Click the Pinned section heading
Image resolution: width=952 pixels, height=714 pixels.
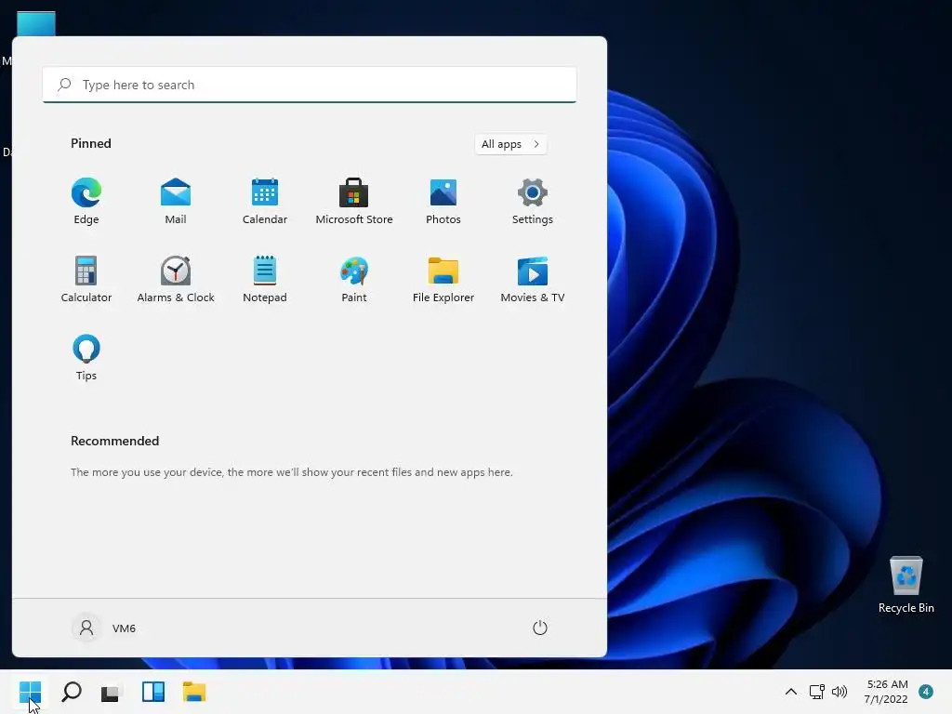(x=91, y=143)
